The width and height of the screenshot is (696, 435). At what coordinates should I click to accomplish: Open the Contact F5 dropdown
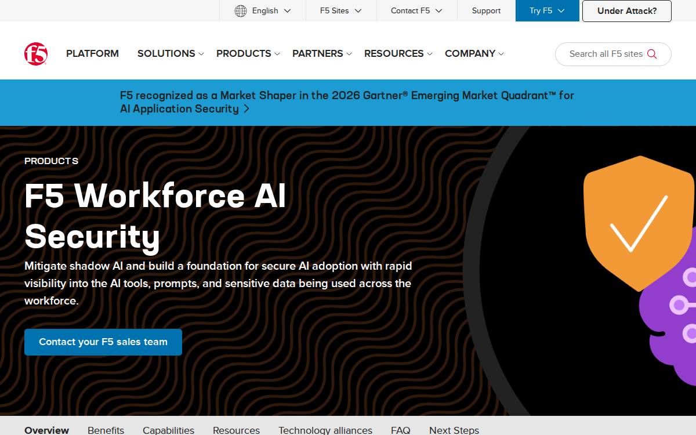416,10
